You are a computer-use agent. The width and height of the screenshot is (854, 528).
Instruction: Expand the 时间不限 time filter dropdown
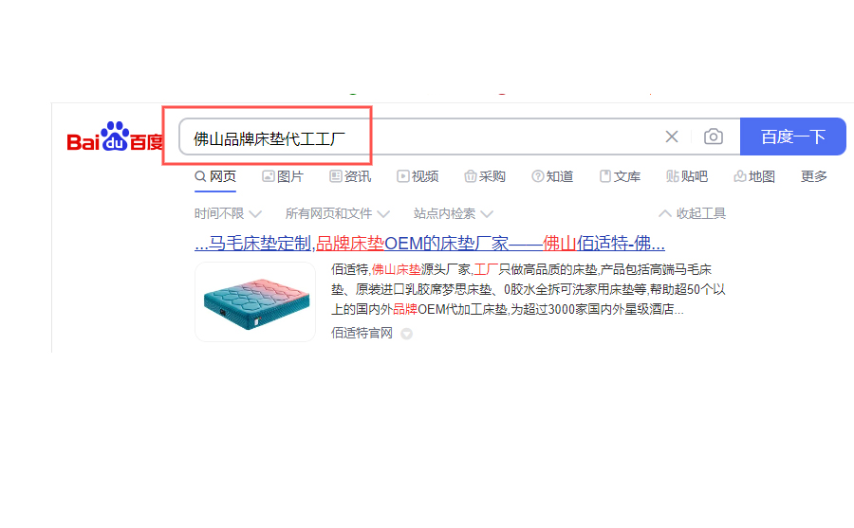pyautogui.click(x=228, y=213)
